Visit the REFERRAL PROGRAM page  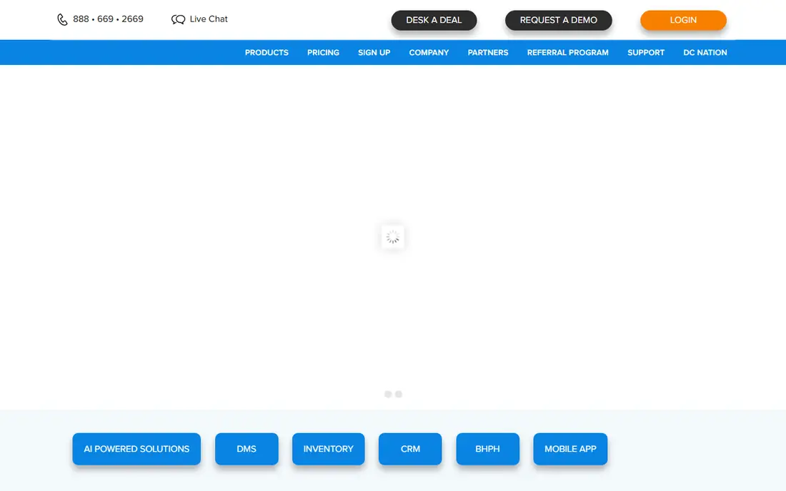click(x=567, y=53)
